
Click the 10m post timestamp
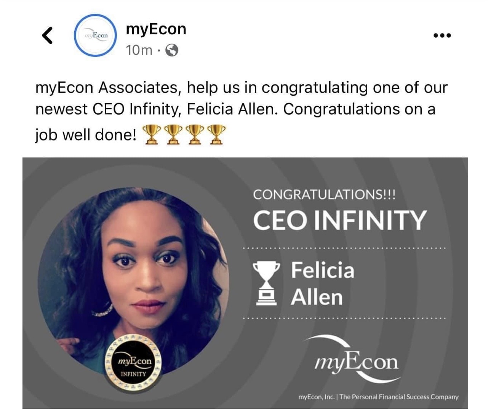point(139,50)
